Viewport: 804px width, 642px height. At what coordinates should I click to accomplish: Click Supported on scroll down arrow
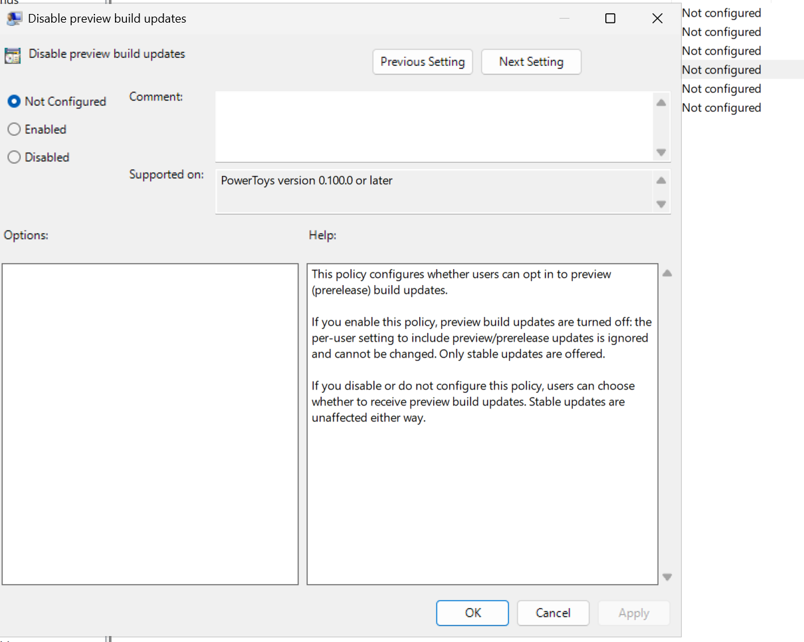tap(661, 204)
